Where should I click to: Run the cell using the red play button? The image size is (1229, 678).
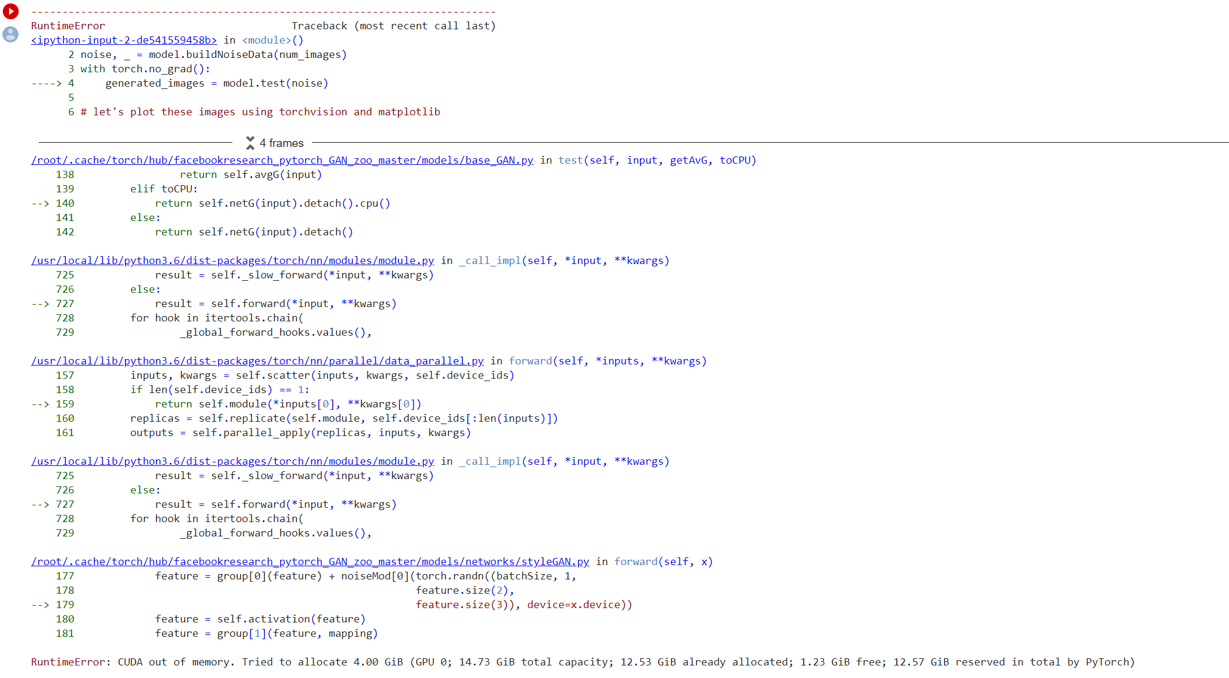tap(11, 11)
